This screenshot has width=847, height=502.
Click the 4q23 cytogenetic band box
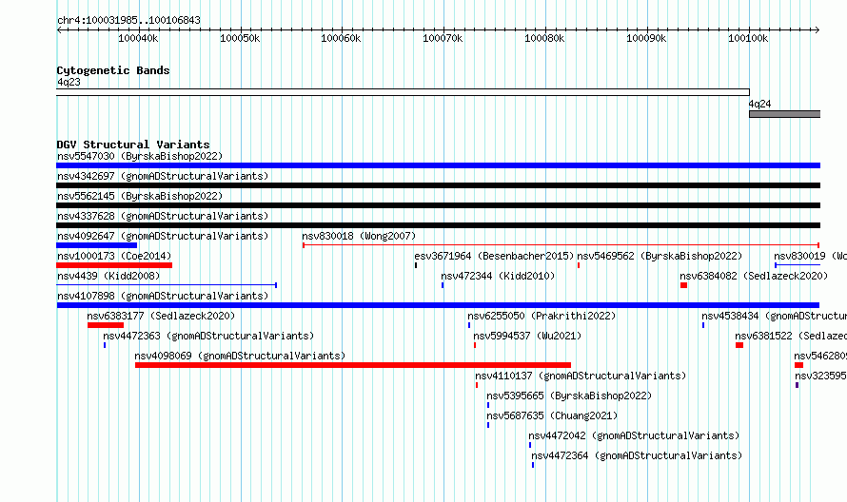(403, 92)
